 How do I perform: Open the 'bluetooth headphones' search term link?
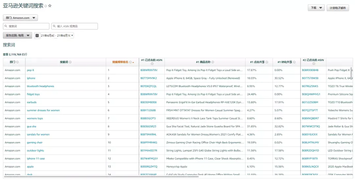coord(40,86)
